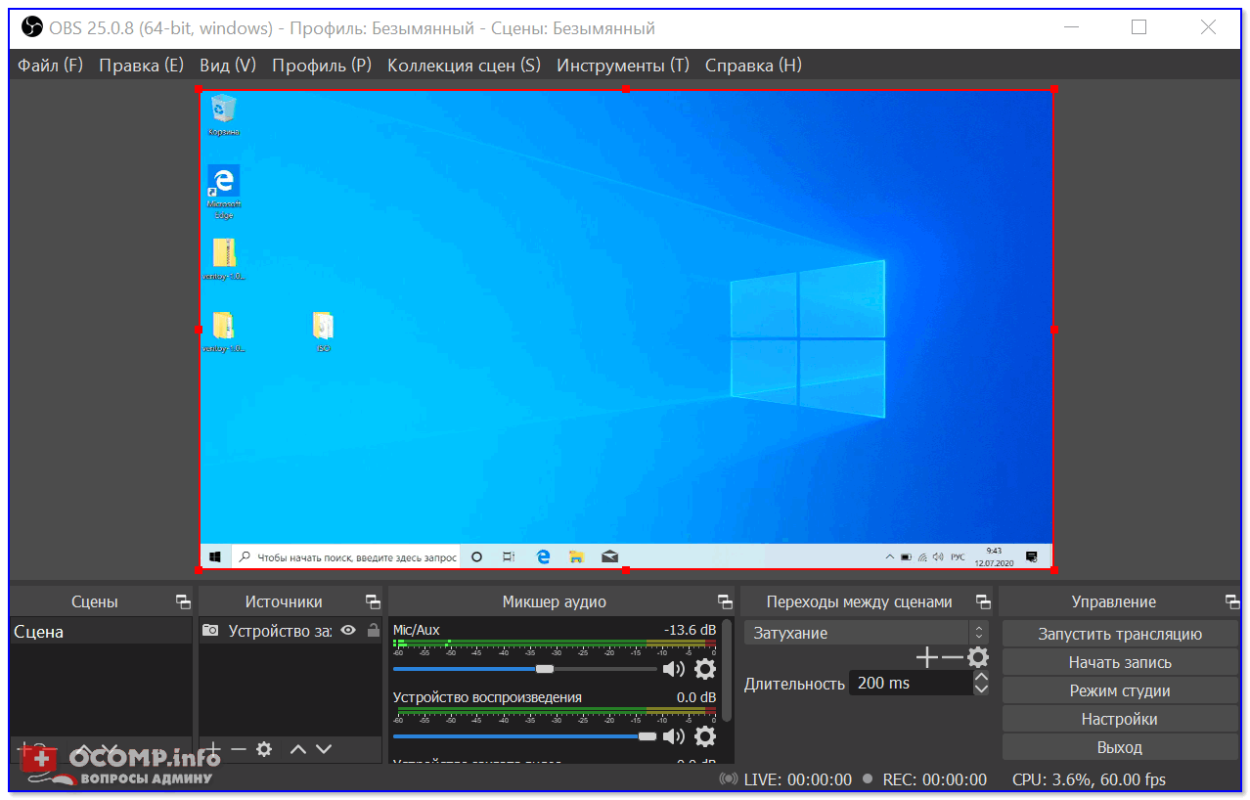This screenshot has height=800, width=1250.
Task: Mute the Mic/Aux speaker
Action: coord(673,669)
